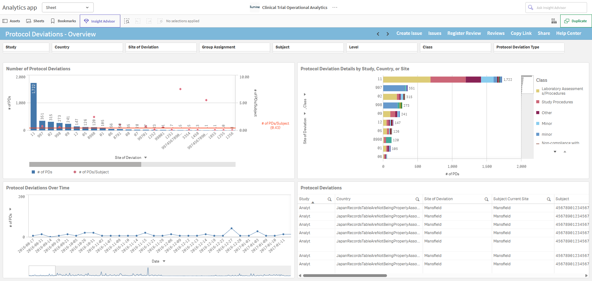Click Register Review

tap(464, 33)
